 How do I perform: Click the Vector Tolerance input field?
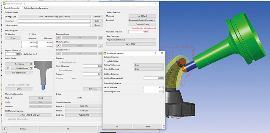coord(154,87)
